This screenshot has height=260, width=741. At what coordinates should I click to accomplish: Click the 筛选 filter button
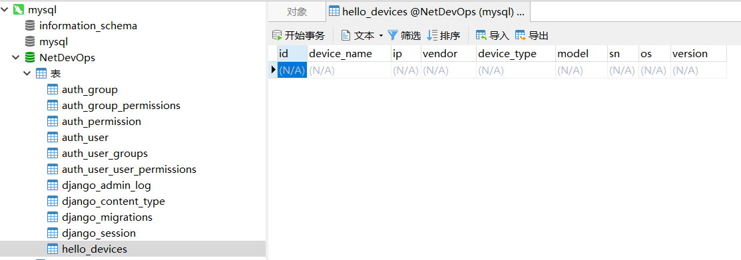point(404,35)
